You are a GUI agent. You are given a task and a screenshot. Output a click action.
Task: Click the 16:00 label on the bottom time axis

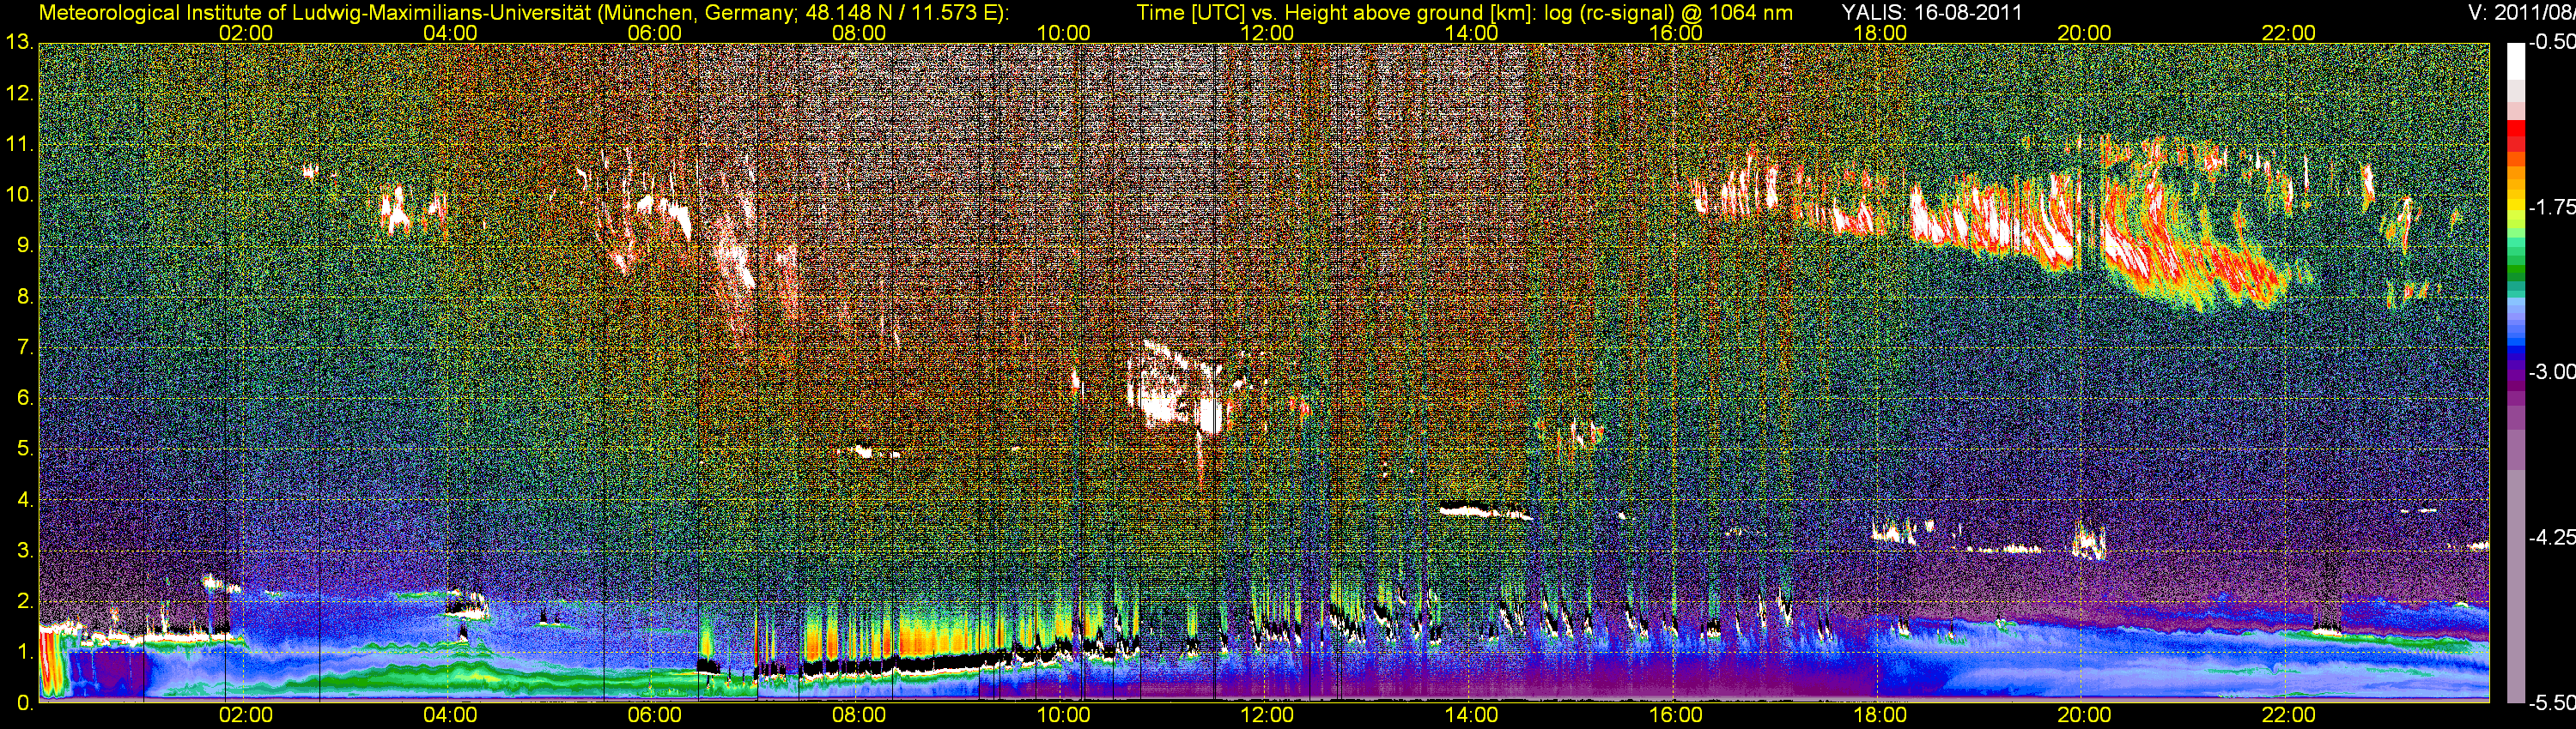[x=1676, y=716]
